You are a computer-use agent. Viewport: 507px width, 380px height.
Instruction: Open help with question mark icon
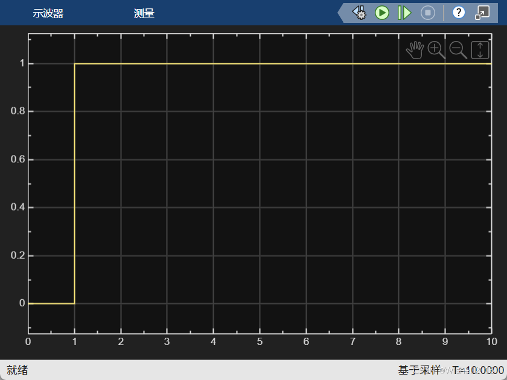point(459,13)
